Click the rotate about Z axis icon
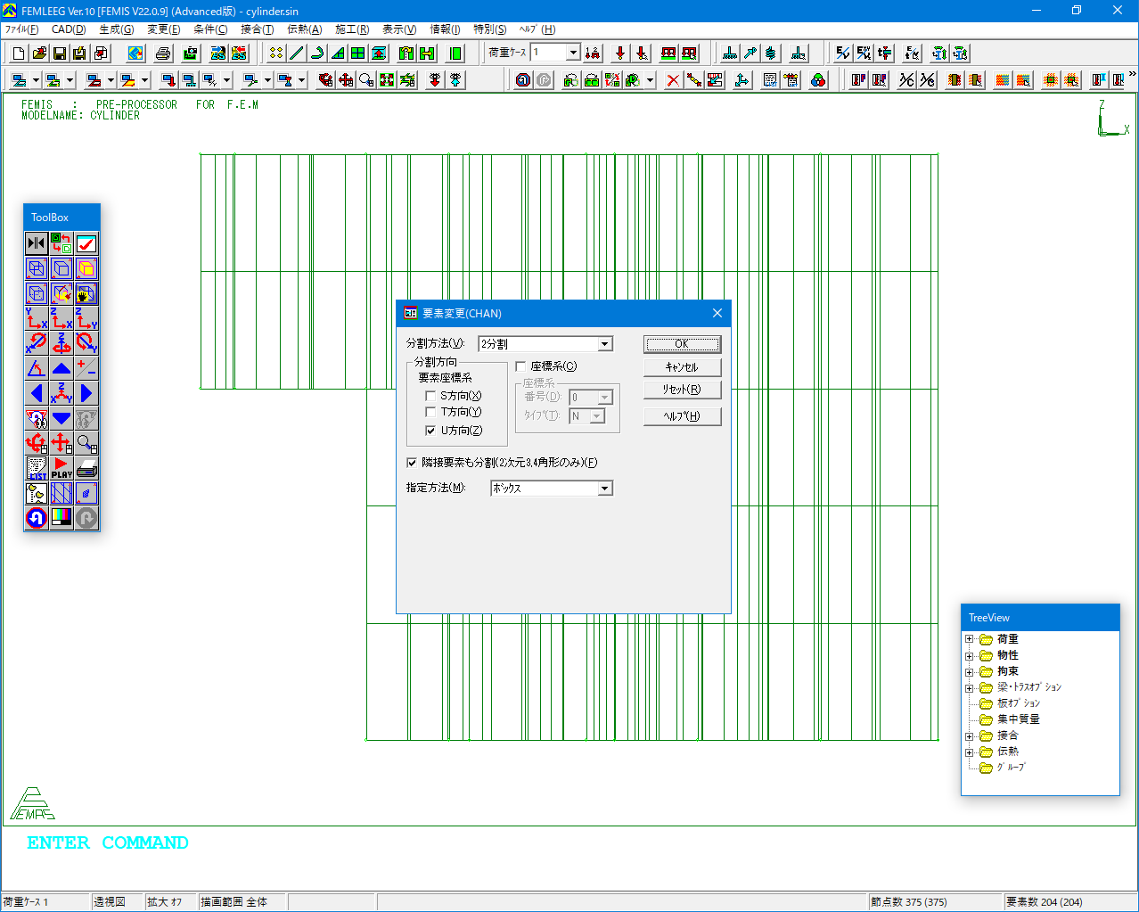 click(61, 343)
